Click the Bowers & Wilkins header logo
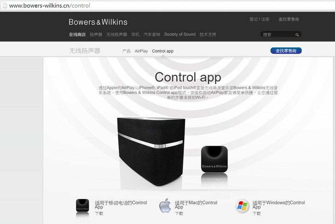The width and height of the screenshot is (335, 224). point(98,22)
